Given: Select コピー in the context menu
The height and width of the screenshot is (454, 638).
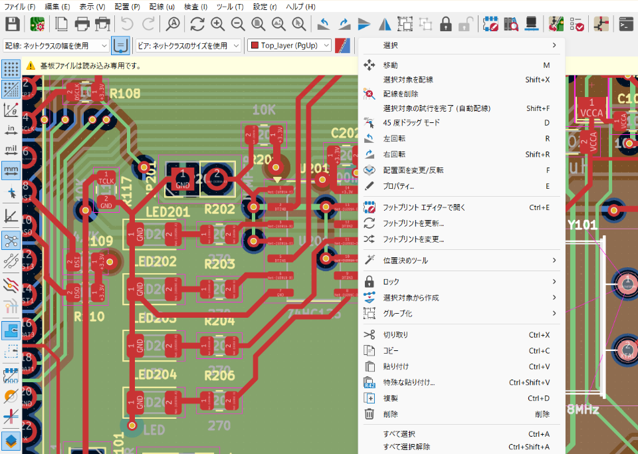Looking at the screenshot, I should pos(461,351).
